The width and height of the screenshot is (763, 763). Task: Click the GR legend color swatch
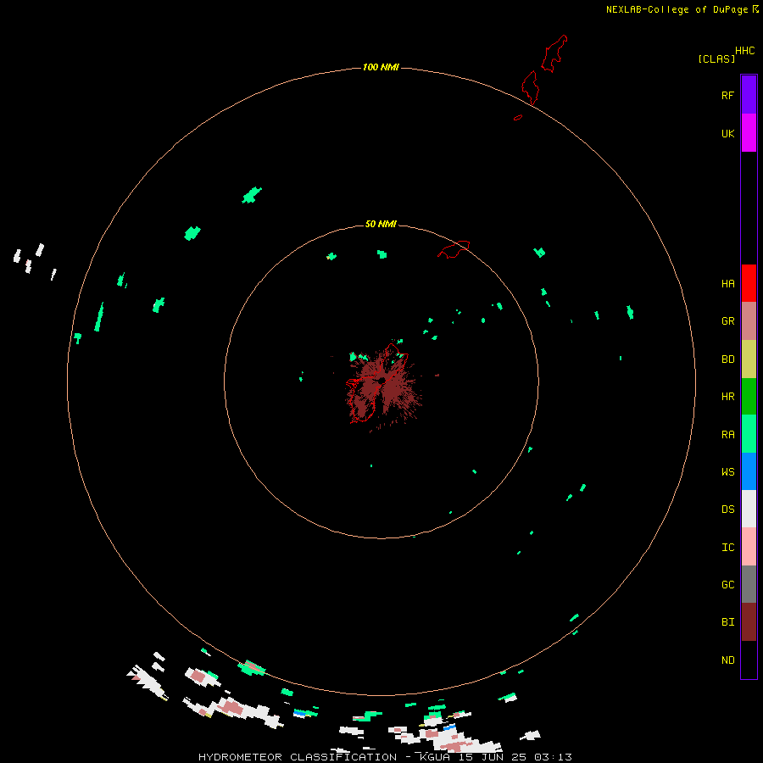[x=749, y=321]
